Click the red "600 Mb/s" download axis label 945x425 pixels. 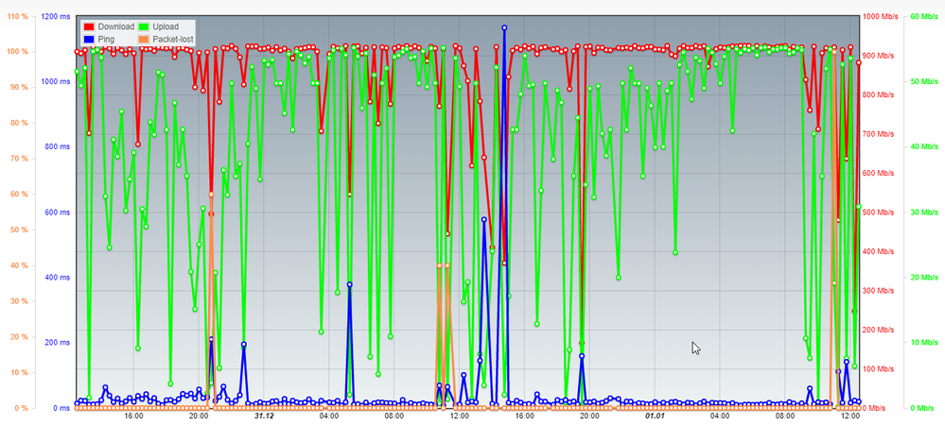[x=879, y=173]
